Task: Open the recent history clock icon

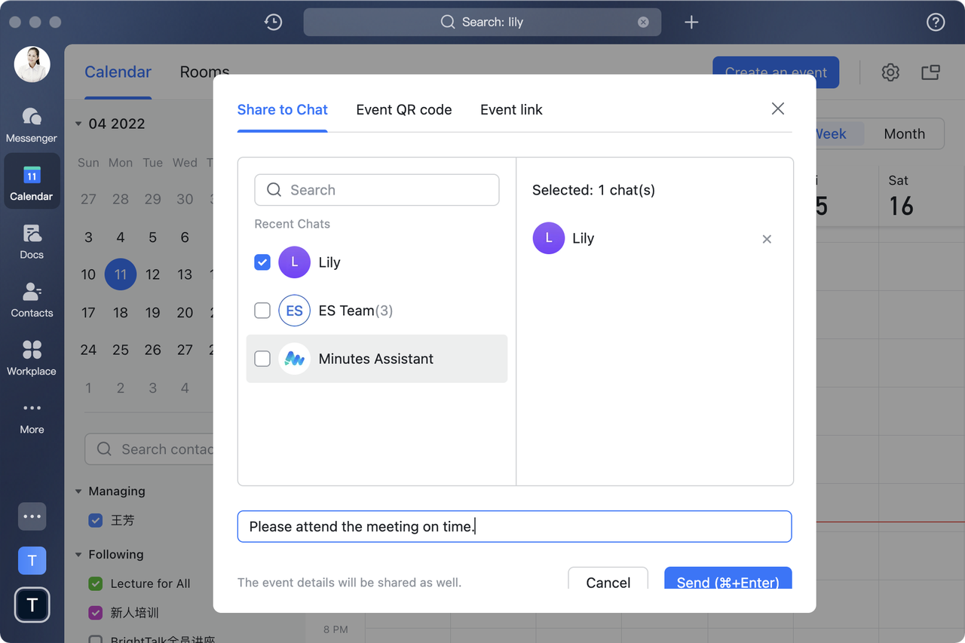Action: (273, 22)
